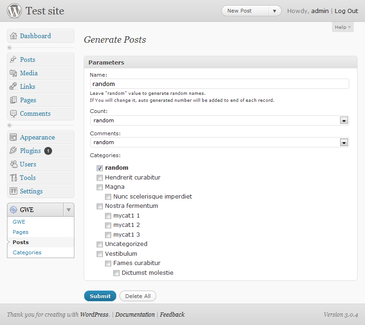The width and height of the screenshot is (365, 325).
Task: Open Categories under the GWE submenu
Action: [27, 252]
